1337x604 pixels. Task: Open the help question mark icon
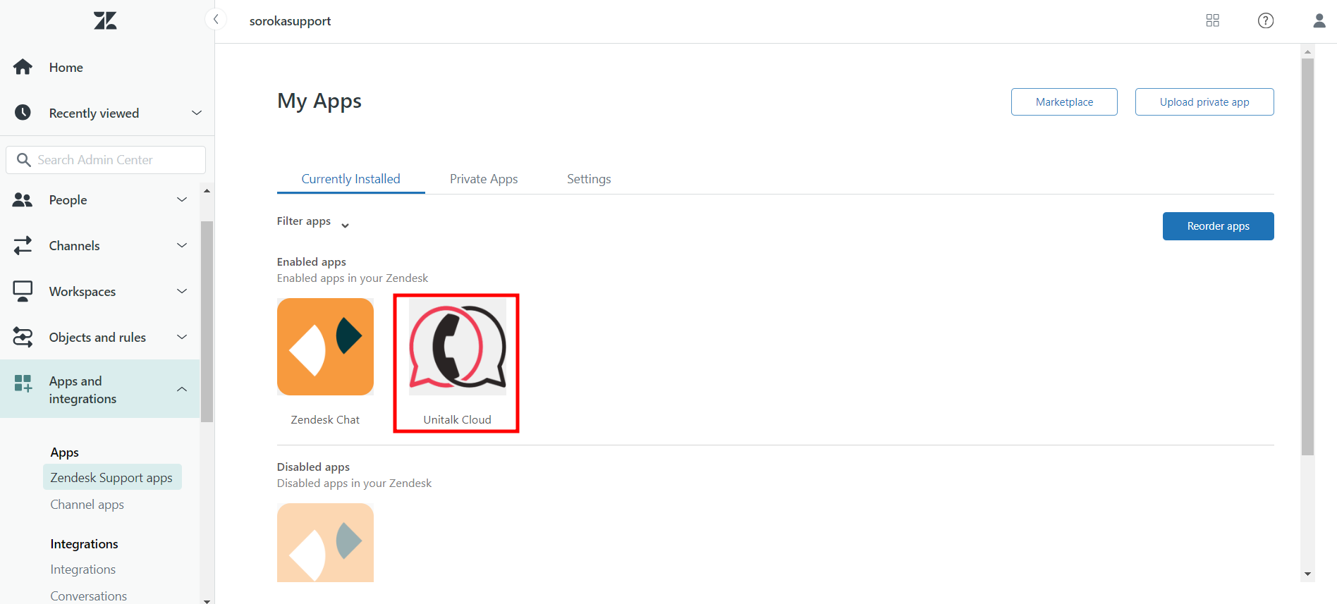click(x=1265, y=20)
